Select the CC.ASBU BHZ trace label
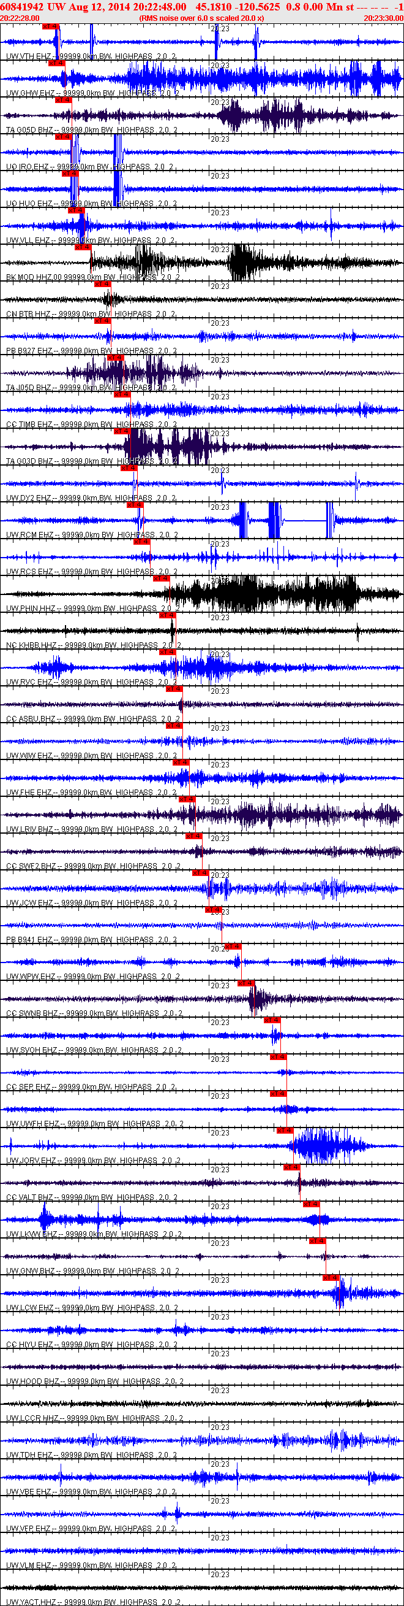Image resolution: width=404 pixels, height=1606 pixels. click(93, 719)
